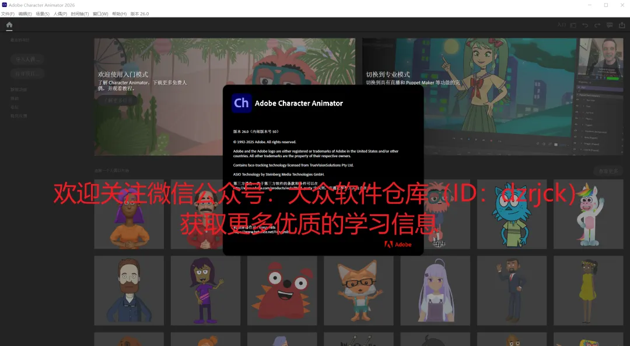Open the 人偶(P) menu

(60, 13)
